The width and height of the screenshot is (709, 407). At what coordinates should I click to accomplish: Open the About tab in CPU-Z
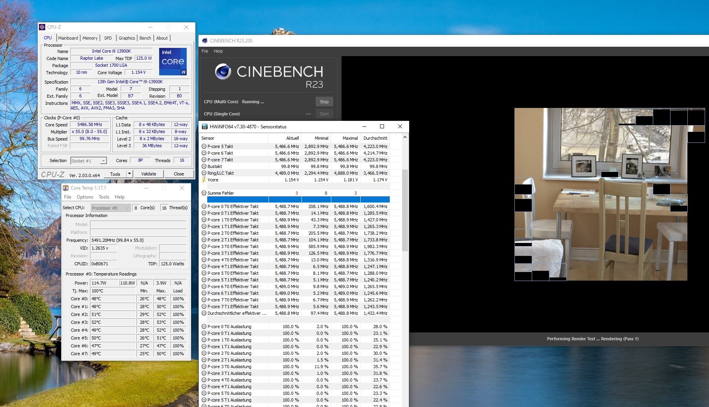click(x=162, y=38)
